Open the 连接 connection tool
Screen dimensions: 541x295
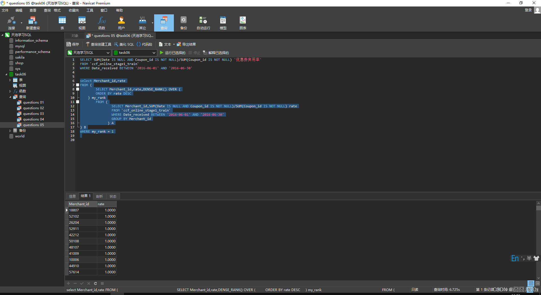coord(12,23)
